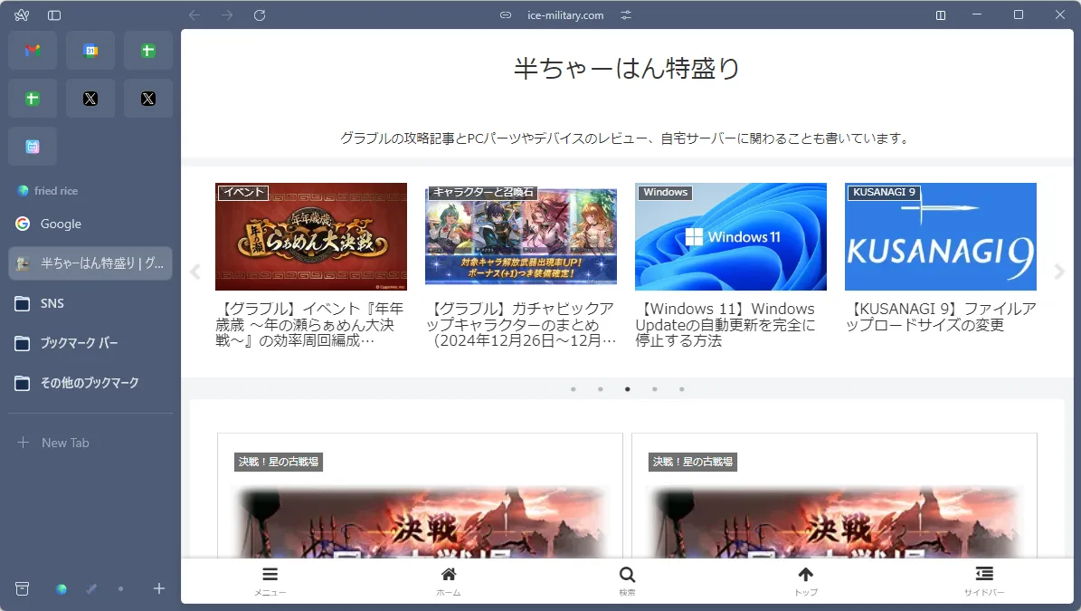Open 検索 magnifier in bottom bar
Viewport: 1081px width, 611px height.
pos(628,581)
